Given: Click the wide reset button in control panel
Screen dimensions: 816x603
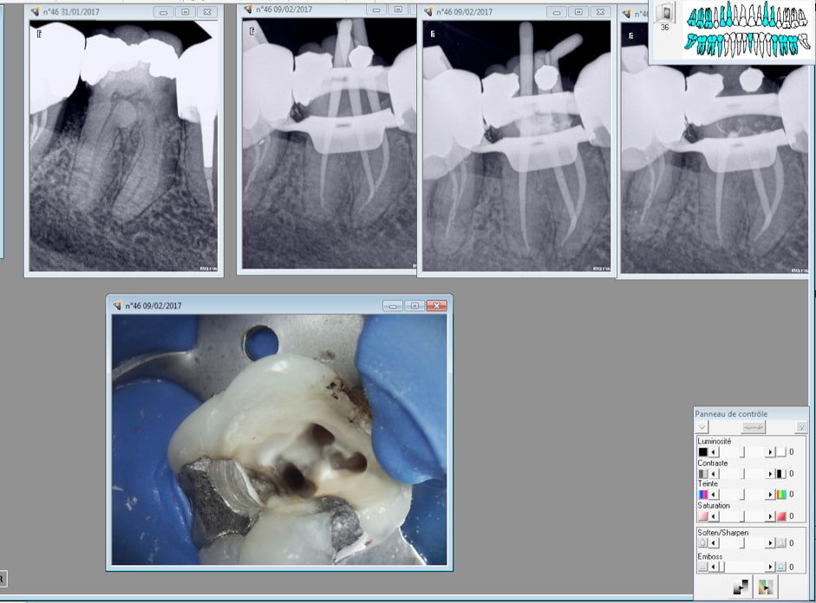Looking at the screenshot, I should (x=752, y=427).
